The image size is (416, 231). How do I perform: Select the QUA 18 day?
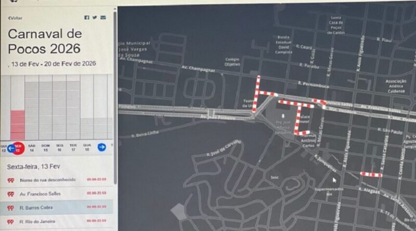87,147
